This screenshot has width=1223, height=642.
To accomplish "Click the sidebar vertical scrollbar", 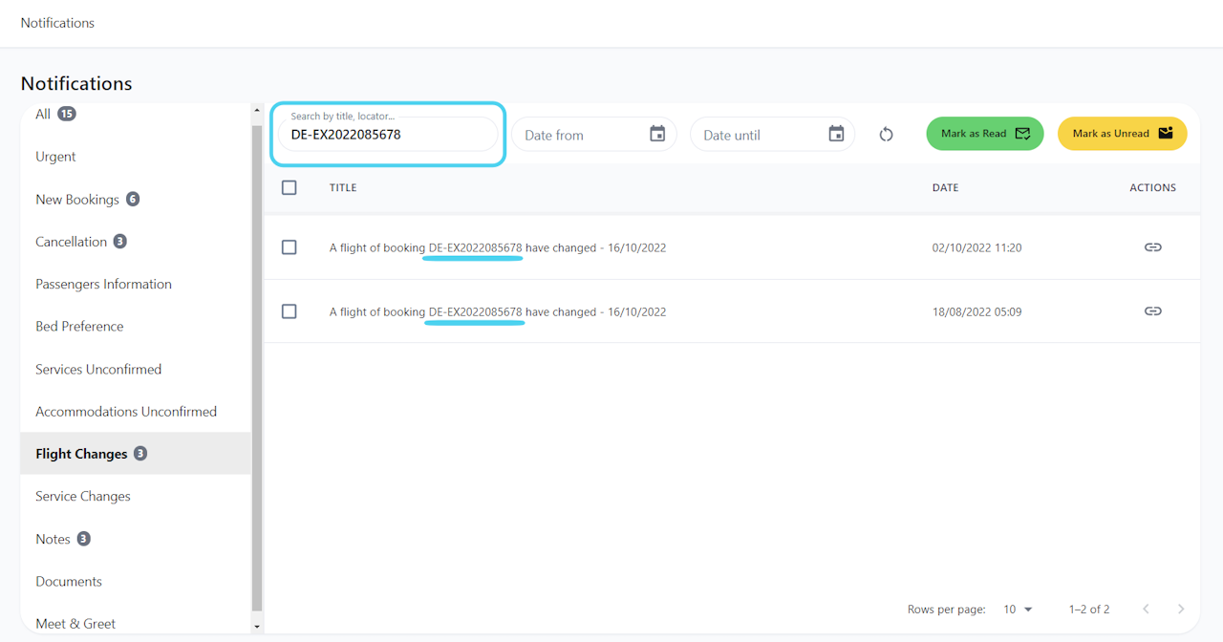I will pos(256,368).
